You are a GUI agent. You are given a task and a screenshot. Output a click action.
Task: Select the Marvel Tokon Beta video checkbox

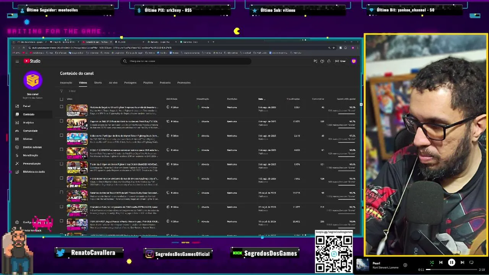coord(62,135)
